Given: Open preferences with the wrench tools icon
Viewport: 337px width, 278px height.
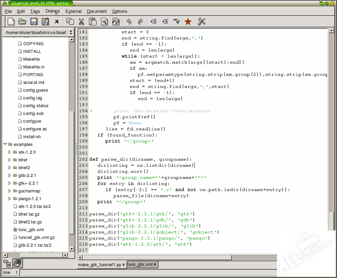Looking at the screenshot, I should 202,22.
